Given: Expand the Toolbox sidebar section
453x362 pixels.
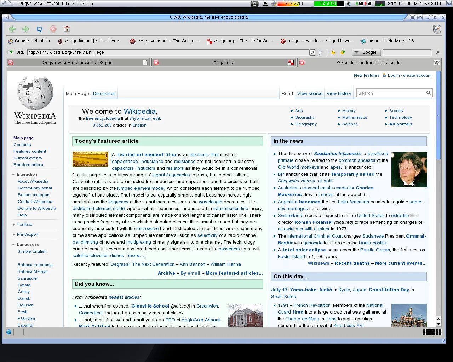Looking at the screenshot, I should [x=13, y=224].
